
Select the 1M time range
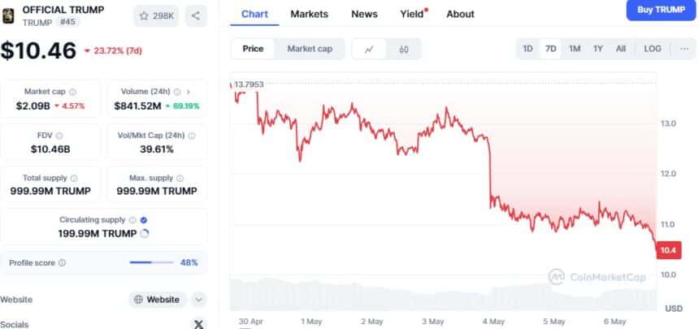574,49
